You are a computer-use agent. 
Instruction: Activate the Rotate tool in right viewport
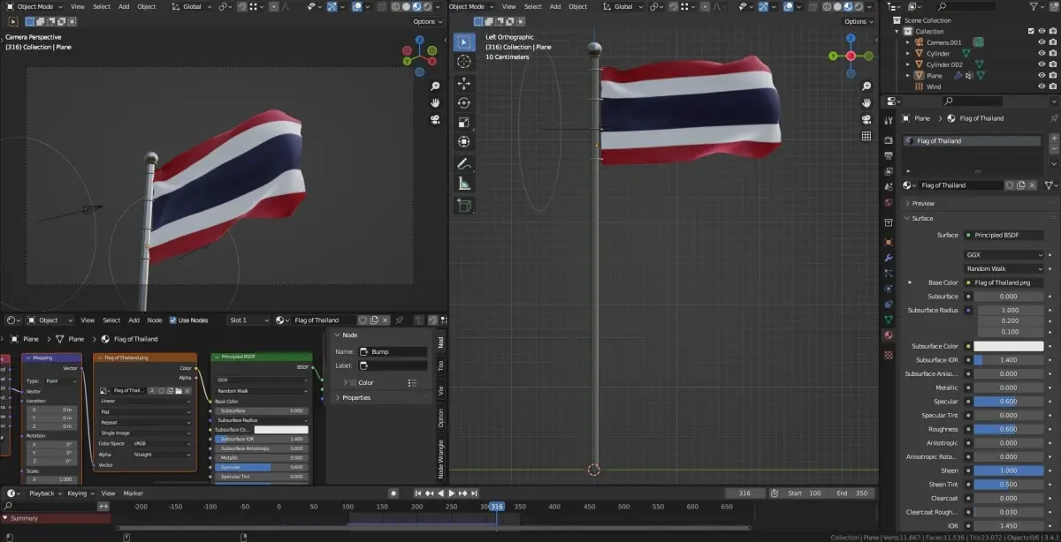[x=464, y=102]
